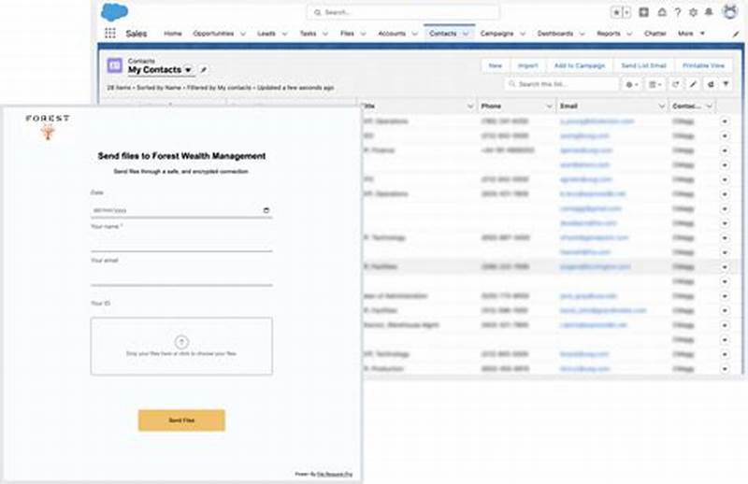The height and width of the screenshot is (484, 748).
Task: Click the purple Contacts object icon
Action: click(x=114, y=65)
